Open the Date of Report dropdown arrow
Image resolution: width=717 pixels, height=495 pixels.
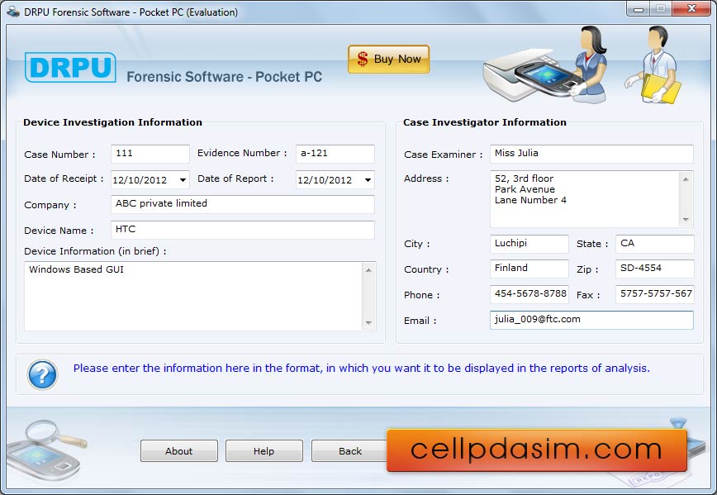click(368, 180)
